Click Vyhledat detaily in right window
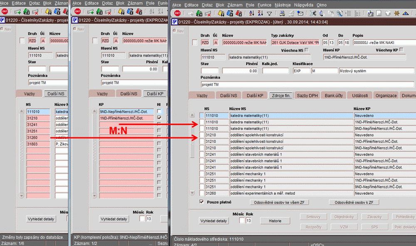416x246 pixels. click(x=213, y=221)
